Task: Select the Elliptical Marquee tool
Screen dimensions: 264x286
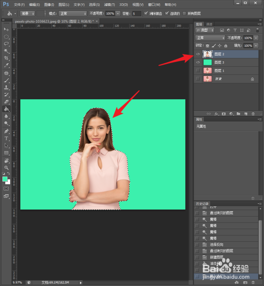Action: click(x=6, y=37)
